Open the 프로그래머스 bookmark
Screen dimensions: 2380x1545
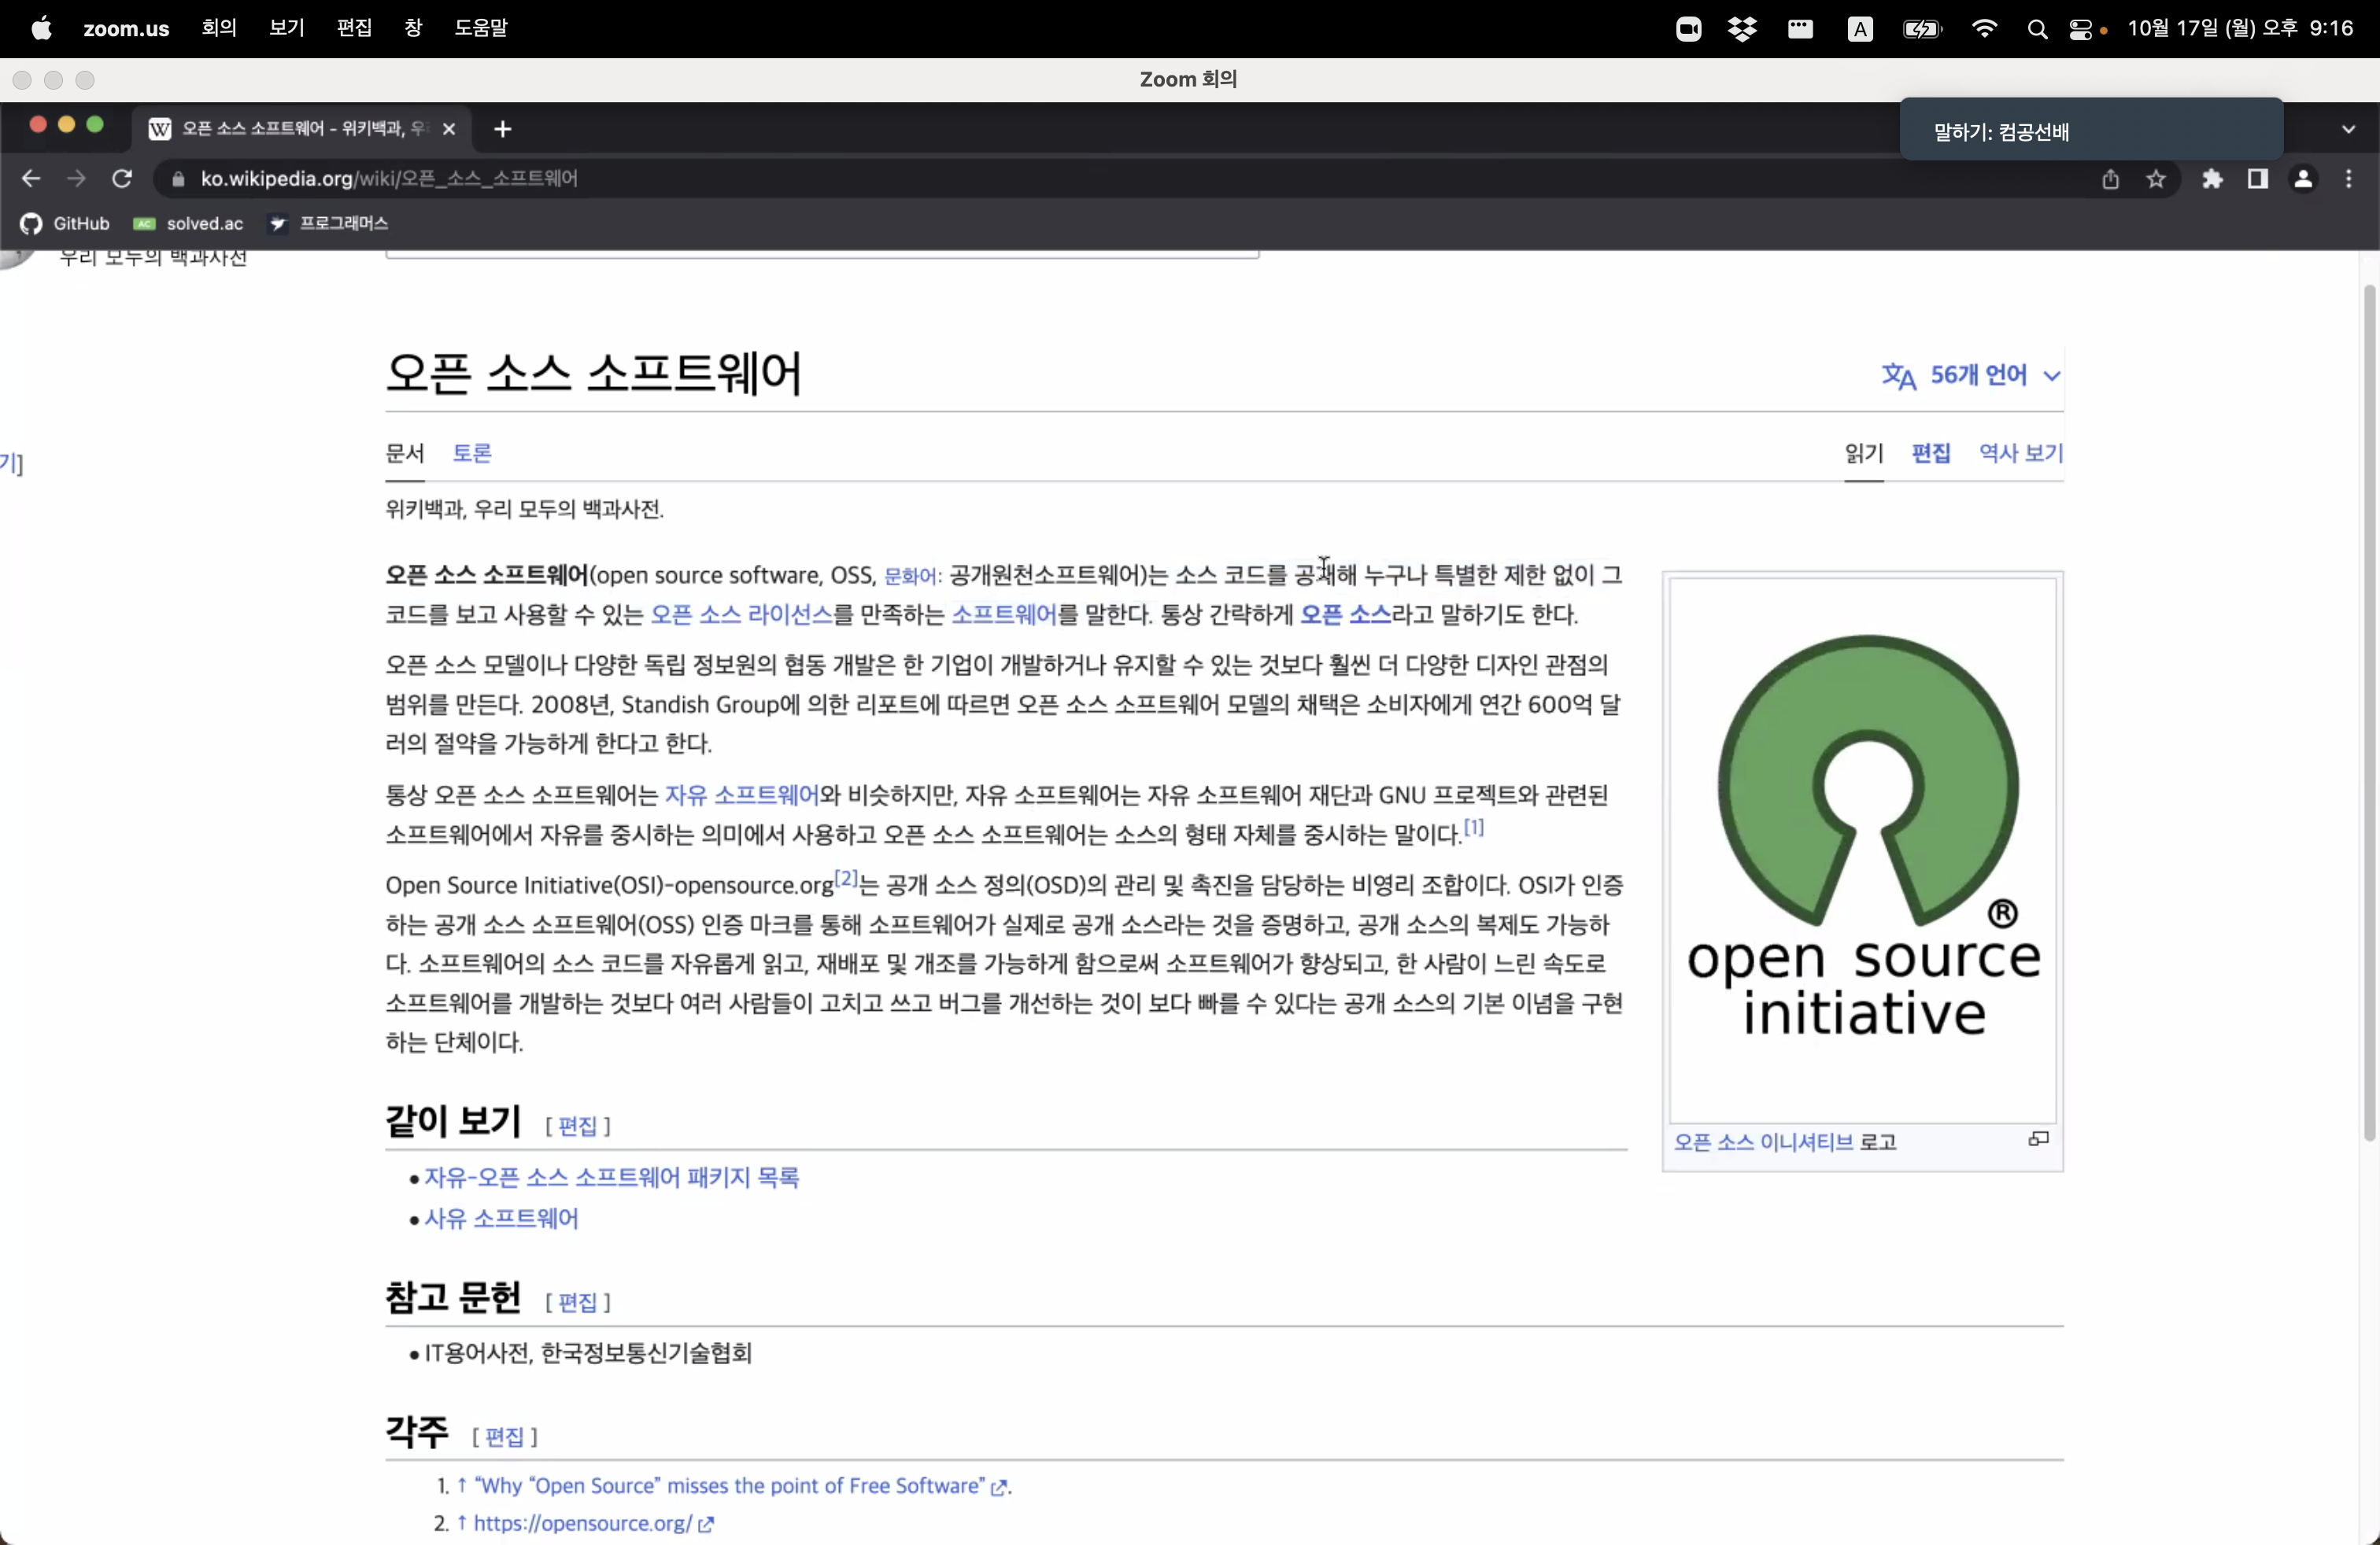[329, 223]
